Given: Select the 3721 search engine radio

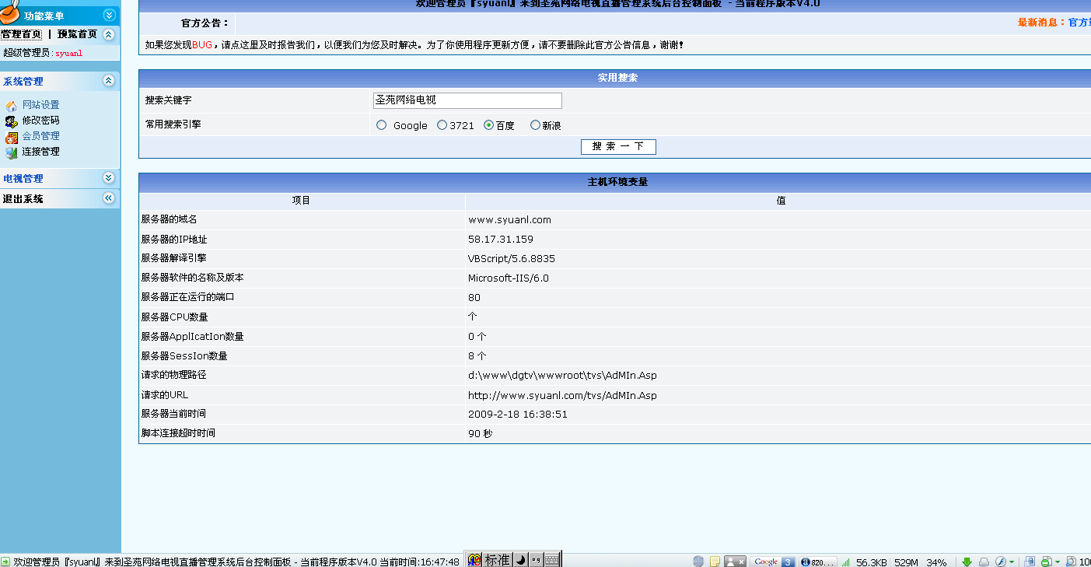Looking at the screenshot, I should pos(442,124).
